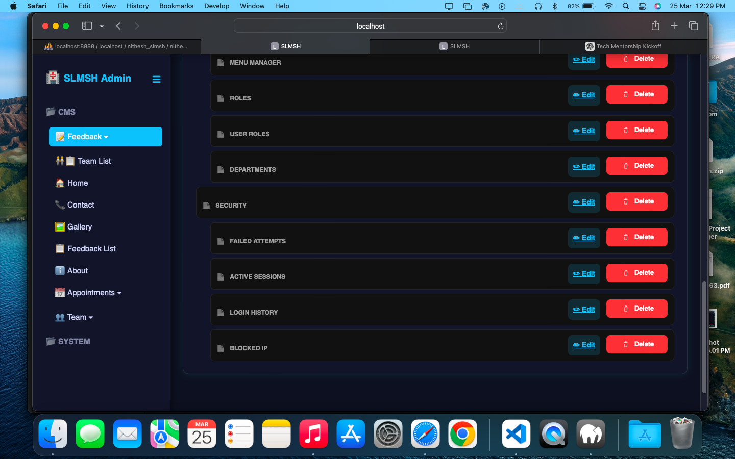735x459 pixels.
Task: Open the macOS Control Center icon
Action: 642,6
